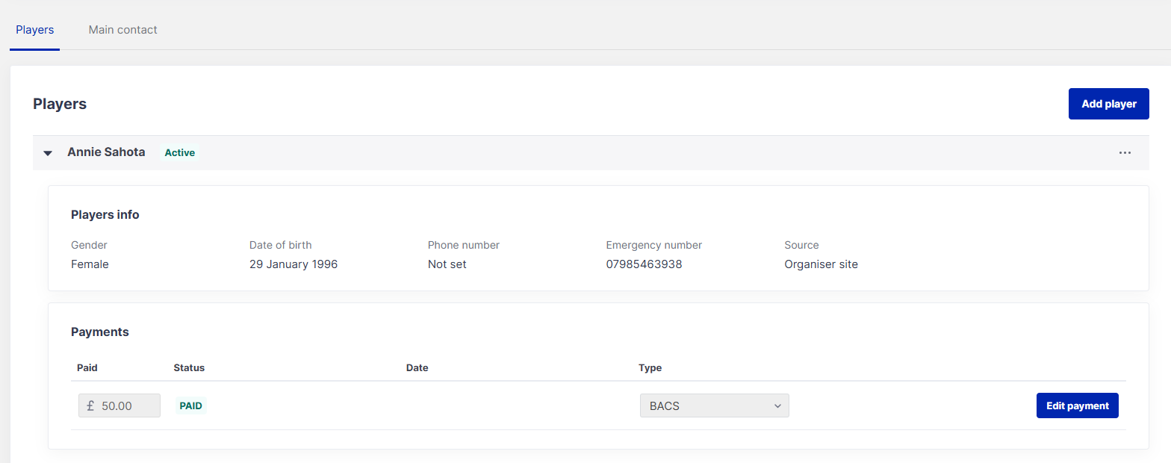
Task: Click the Annie Sahota player name
Action: (106, 152)
